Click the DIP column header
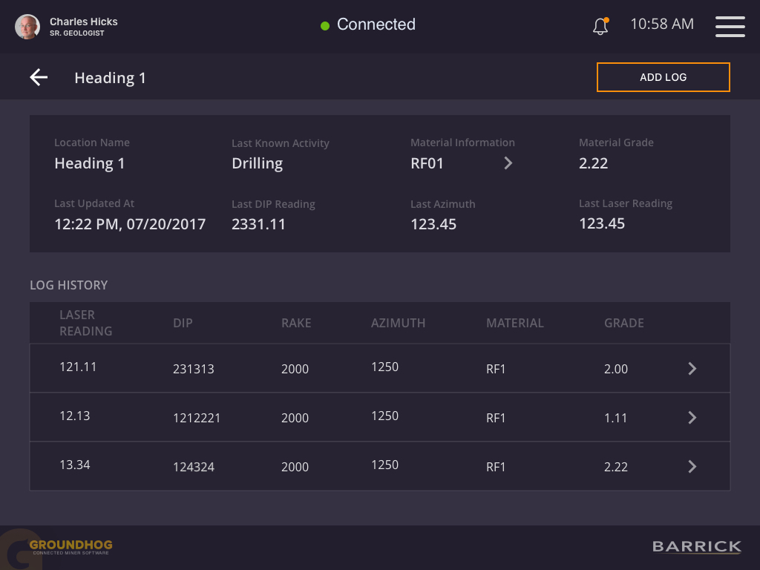Screen dimensions: 760x570 183,323
